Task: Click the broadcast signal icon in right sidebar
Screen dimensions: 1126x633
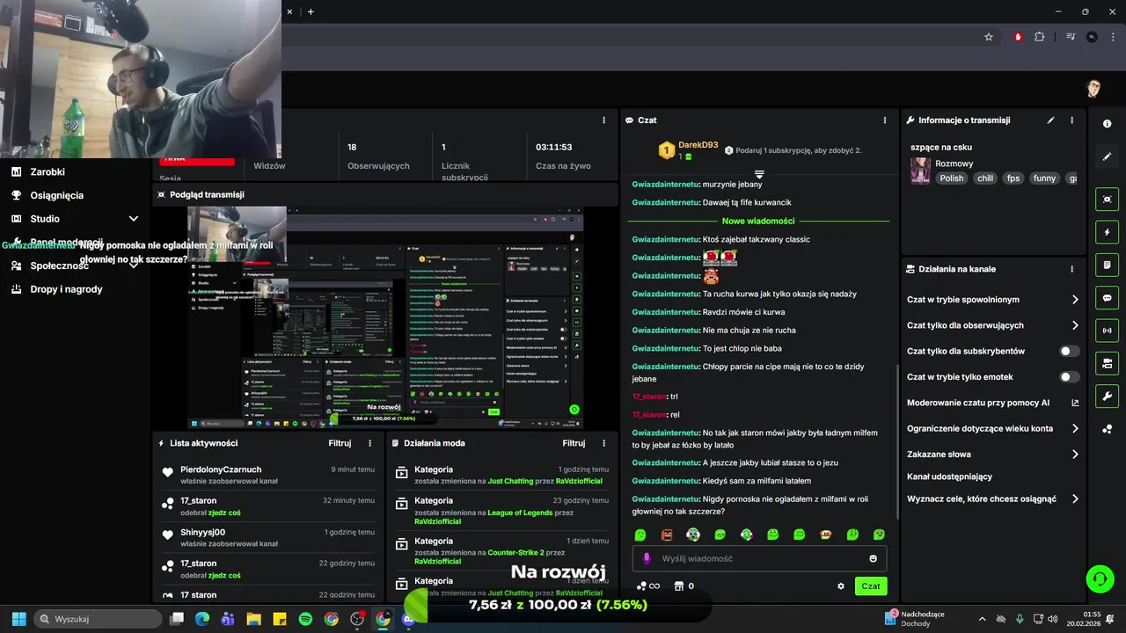Action: pyautogui.click(x=1107, y=331)
